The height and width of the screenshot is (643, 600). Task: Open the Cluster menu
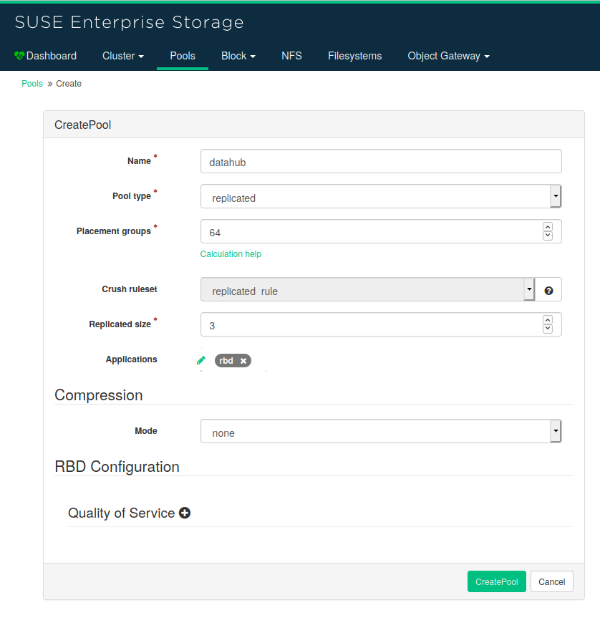[x=123, y=56]
